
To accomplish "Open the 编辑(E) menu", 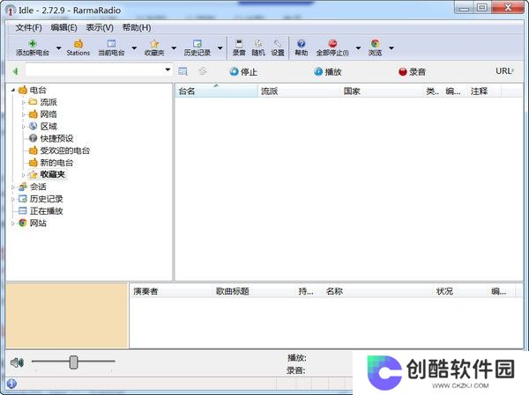I will [63, 27].
